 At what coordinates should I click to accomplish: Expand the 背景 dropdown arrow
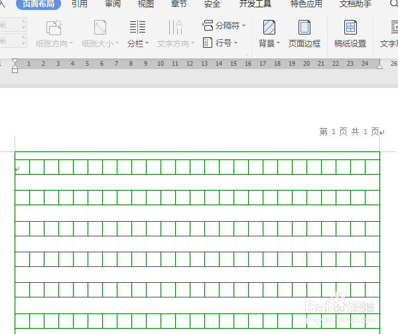(278, 43)
